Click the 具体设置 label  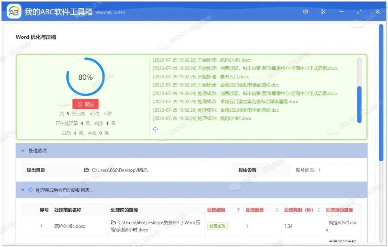pos(247,170)
